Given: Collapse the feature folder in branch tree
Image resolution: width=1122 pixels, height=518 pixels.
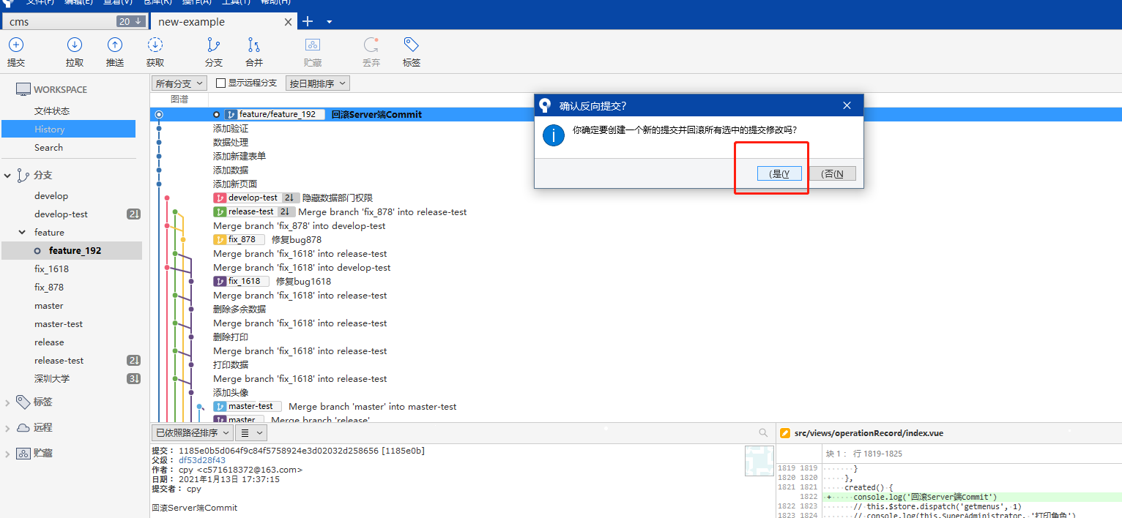Looking at the screenshot, I should (x=22, y=232).
